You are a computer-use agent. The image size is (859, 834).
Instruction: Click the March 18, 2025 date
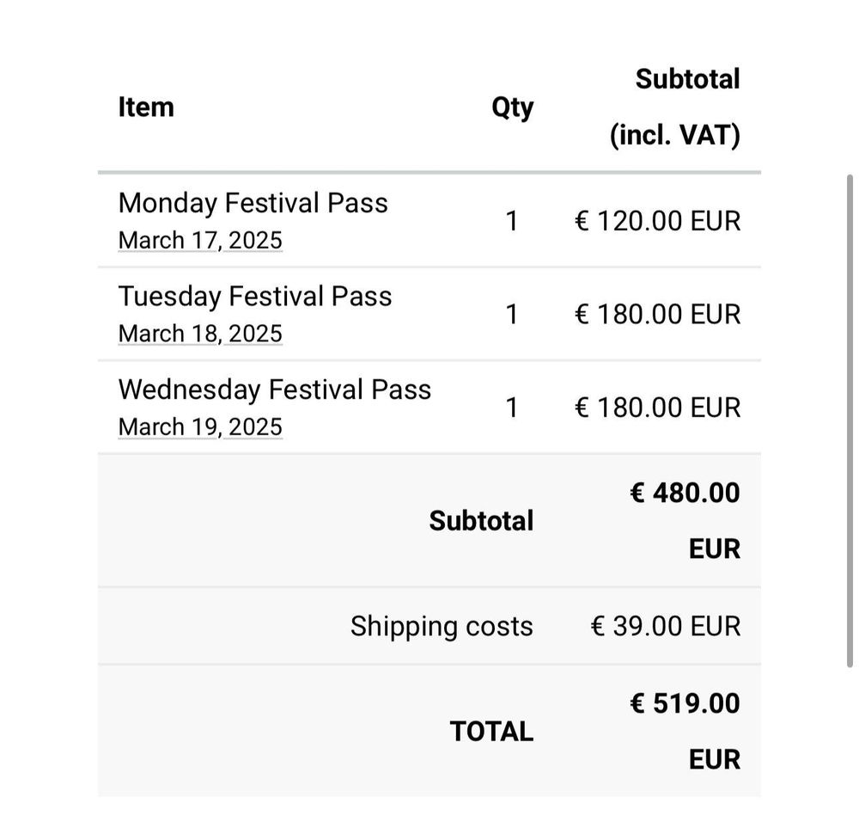(200, 334)
